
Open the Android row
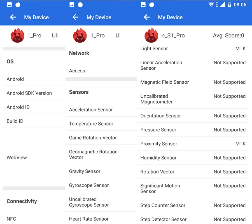pos(34,79)
